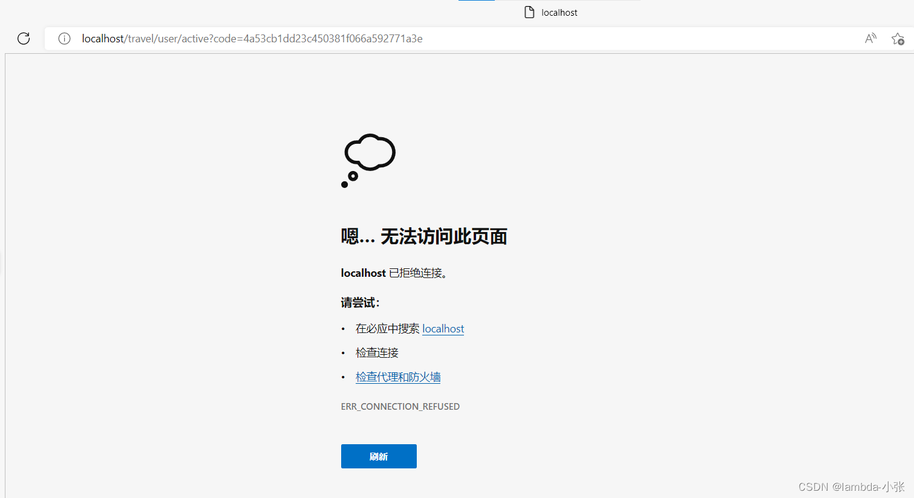Screen dimensions: 914x498
Task: Click the refresh arrow left of the address bar
Action: [x=23, y=38]
